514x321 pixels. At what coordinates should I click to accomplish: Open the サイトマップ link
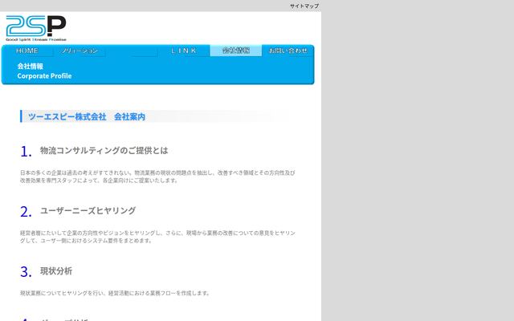[x=304, y=6]
